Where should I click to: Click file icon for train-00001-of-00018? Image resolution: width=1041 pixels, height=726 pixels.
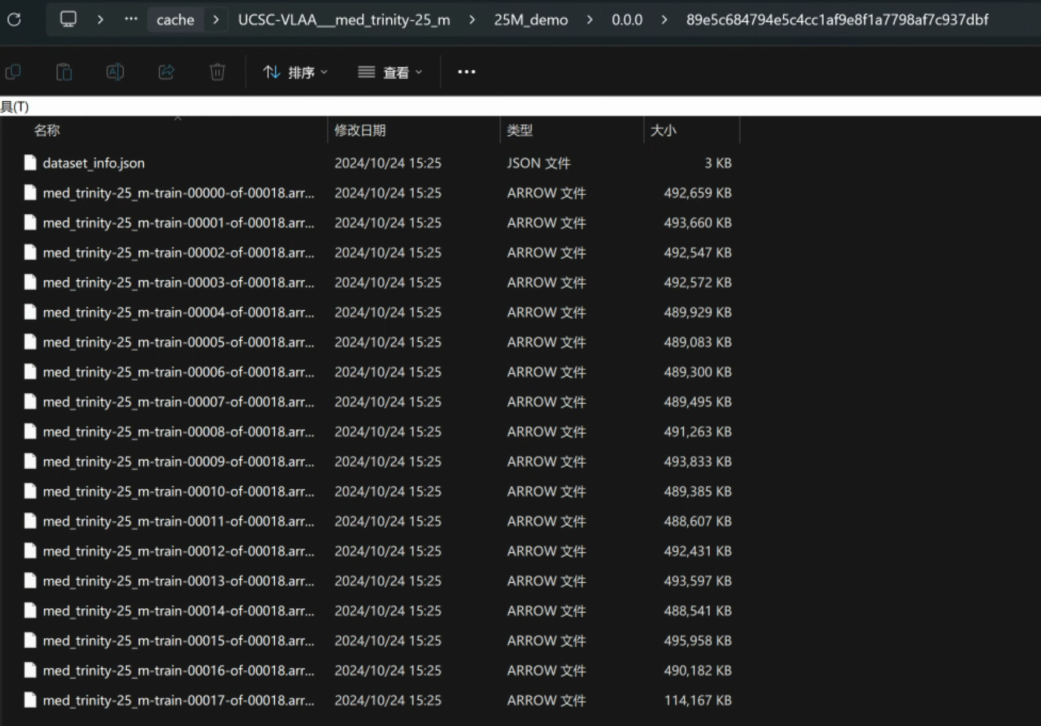(30, 223)
